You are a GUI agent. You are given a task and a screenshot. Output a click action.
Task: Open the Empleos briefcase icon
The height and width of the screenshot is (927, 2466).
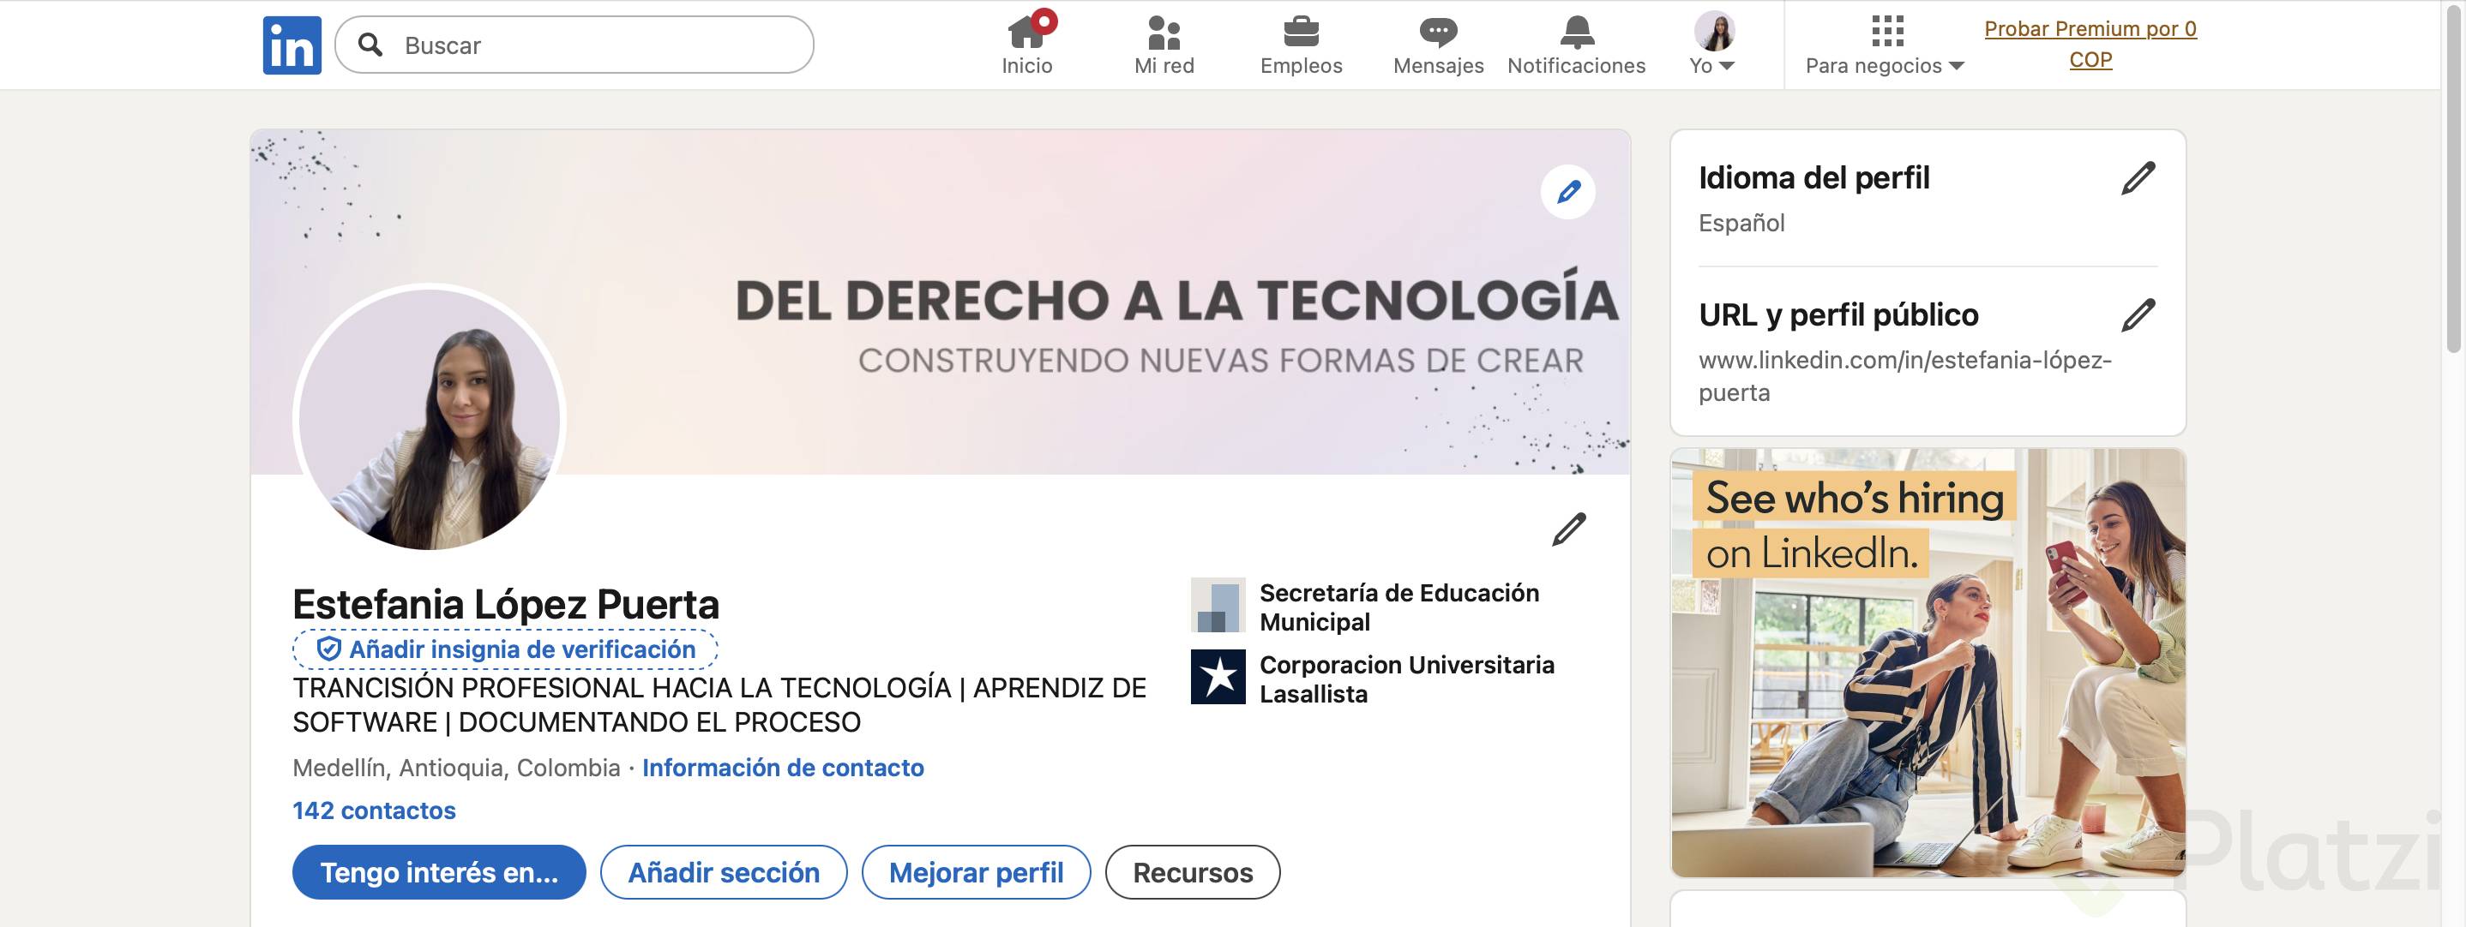click(x=1300, y=33)
